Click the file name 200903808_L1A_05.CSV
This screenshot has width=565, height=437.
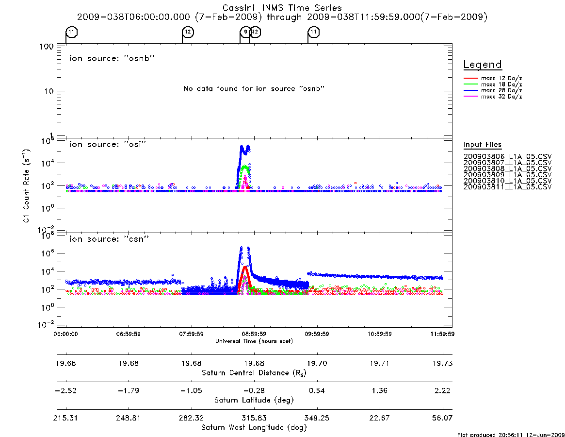click(507, 169)
